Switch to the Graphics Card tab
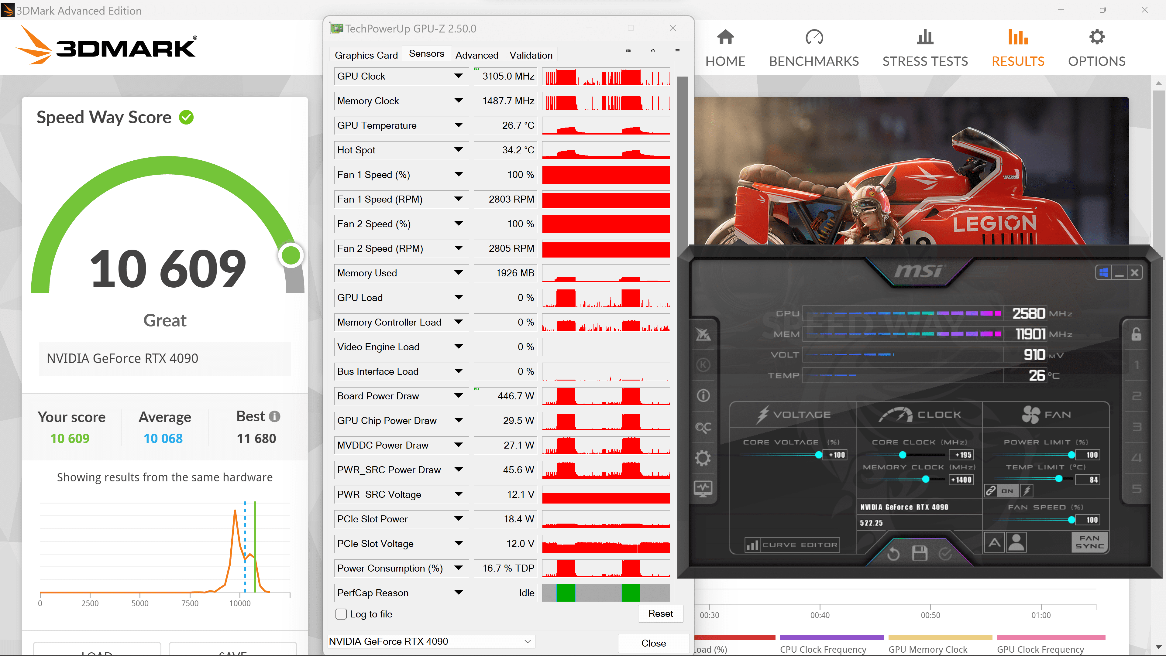Viewport: 1166px width, 656px height. click(366, 55)
